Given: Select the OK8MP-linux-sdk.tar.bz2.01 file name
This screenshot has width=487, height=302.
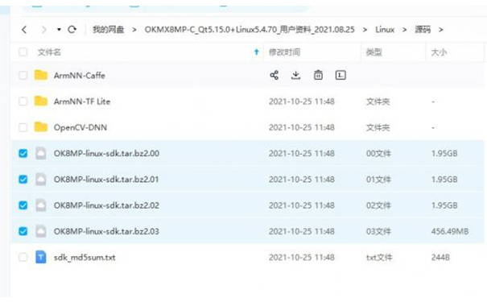Looking at the screenshot, I should pos(106,180).
